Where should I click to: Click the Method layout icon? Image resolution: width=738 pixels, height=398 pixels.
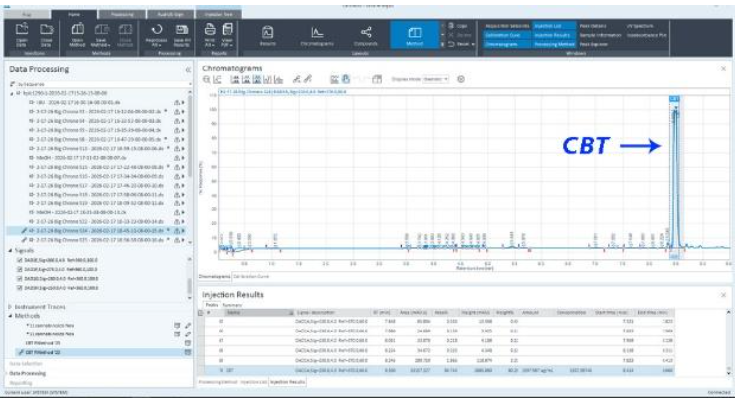pyautogui.click(x=414, y=36)
